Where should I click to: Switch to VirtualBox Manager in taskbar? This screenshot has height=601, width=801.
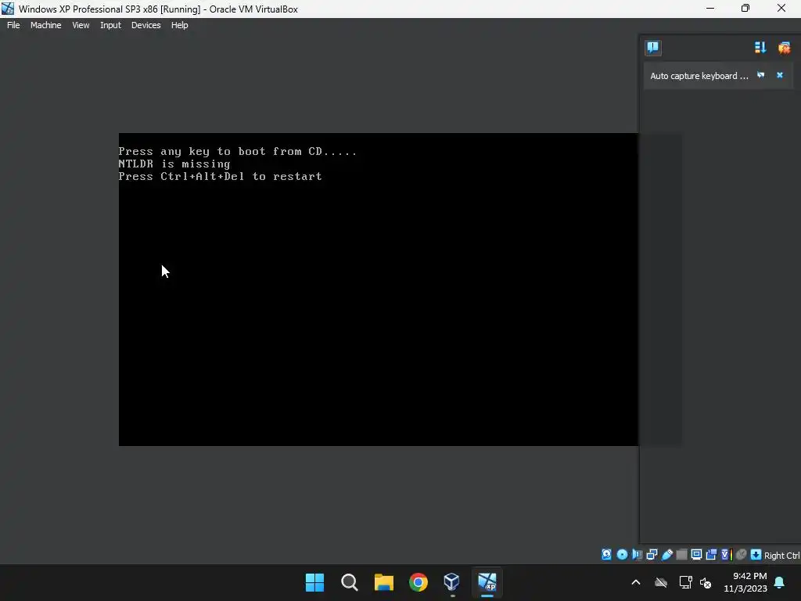(452, 582)
